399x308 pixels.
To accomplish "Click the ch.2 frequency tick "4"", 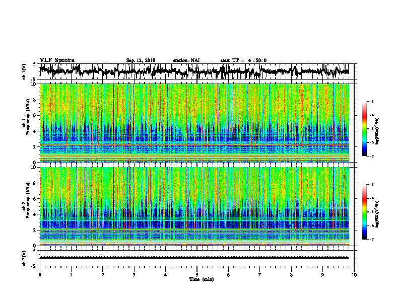I will pos(35,214).
